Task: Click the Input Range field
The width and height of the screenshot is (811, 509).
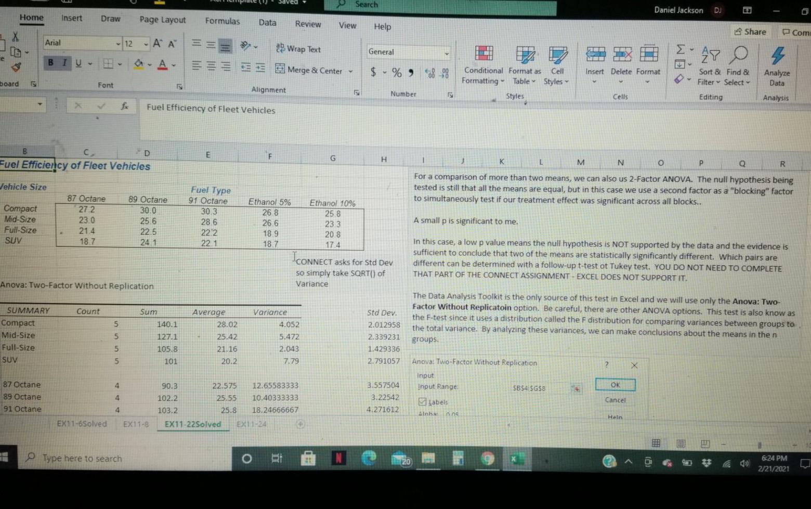Action: (x=535, y=388)
